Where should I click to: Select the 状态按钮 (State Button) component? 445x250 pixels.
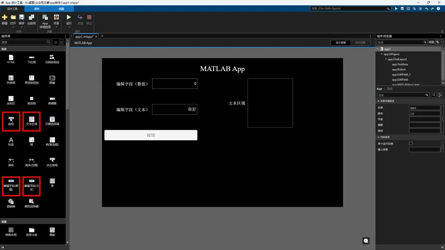(x=52, y=162)
